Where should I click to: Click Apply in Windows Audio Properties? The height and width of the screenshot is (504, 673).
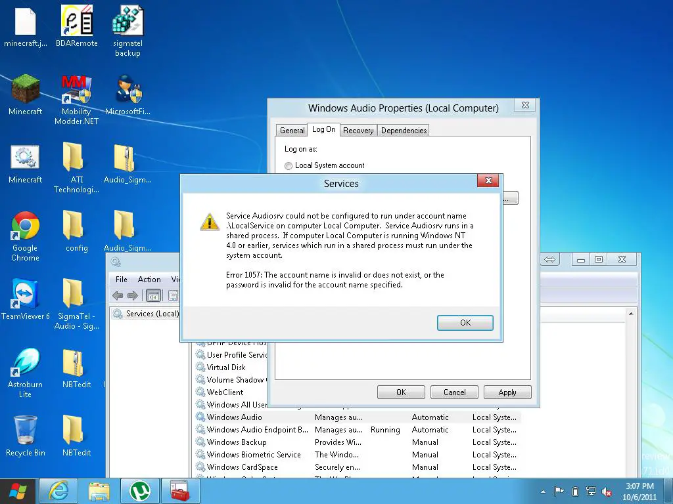tap(507, 392)
